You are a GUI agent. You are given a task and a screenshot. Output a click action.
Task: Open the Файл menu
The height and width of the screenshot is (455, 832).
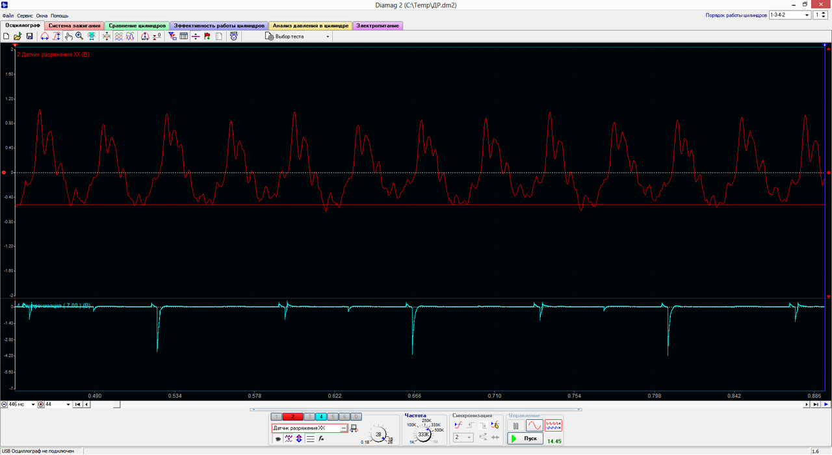click(x=8, y=15)
